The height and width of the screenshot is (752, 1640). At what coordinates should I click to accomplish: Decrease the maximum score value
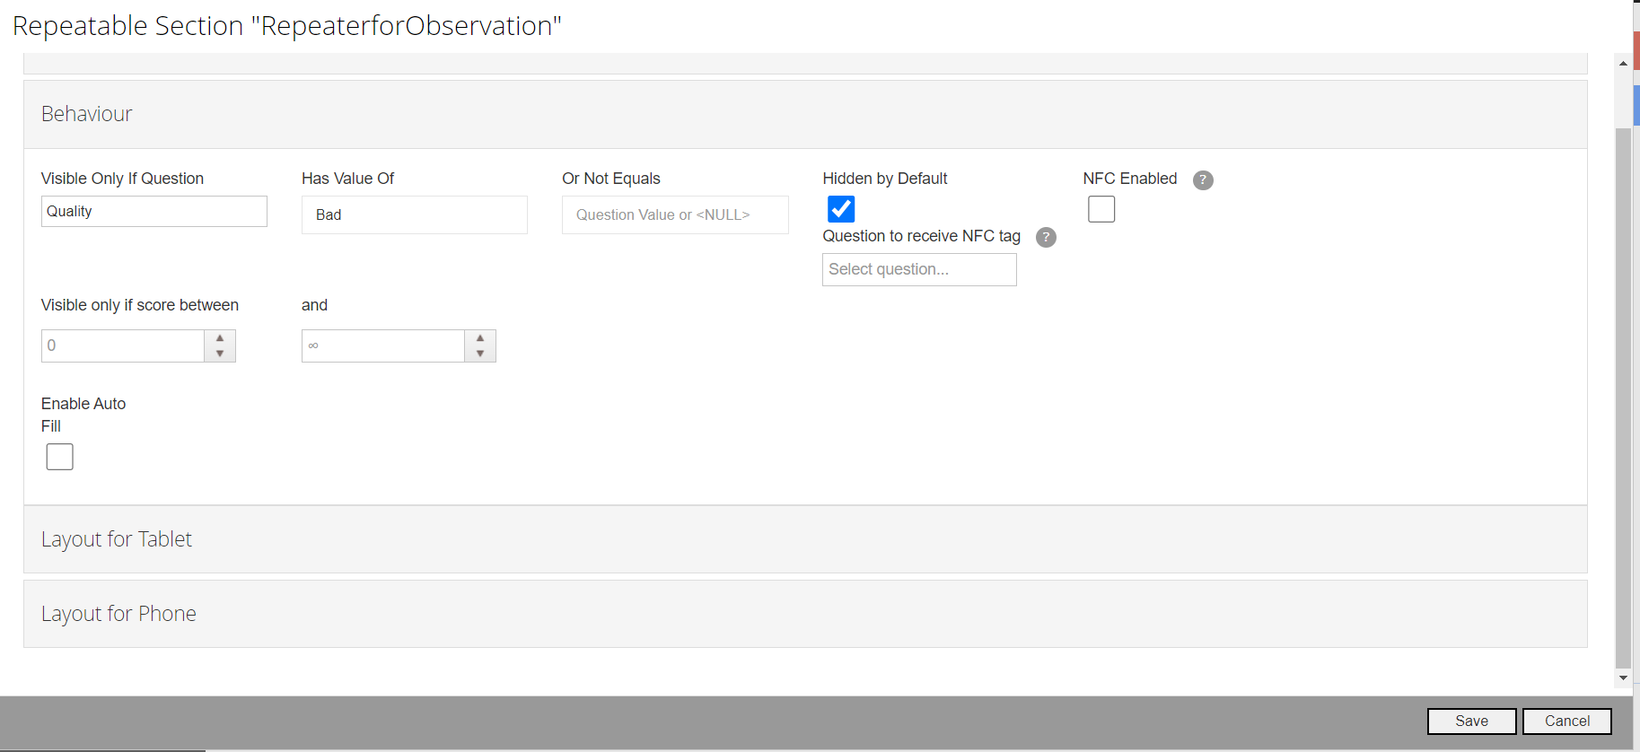pos(480,354)
